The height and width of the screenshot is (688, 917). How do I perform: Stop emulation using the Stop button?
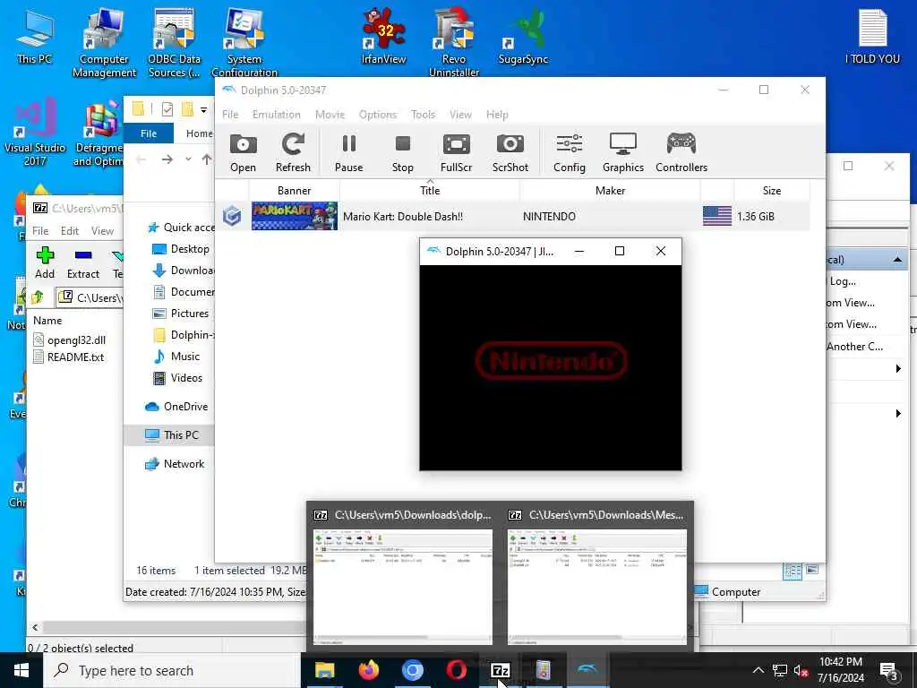tap(402, 152)
